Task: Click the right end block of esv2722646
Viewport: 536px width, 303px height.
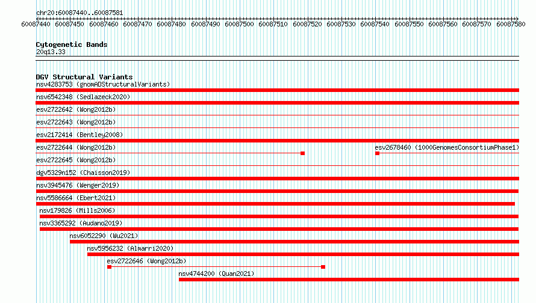Action: tap(323, 267)
